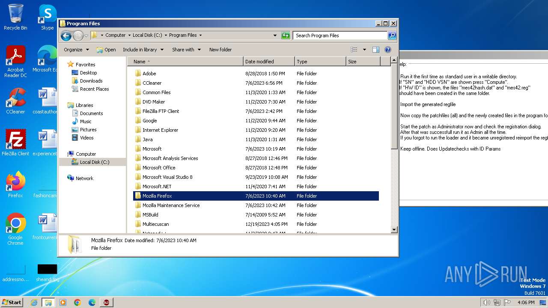Image resolution: width=548 pixels, height=308 pixels.
Task: Click the blue Help icon
Action: 388,50
